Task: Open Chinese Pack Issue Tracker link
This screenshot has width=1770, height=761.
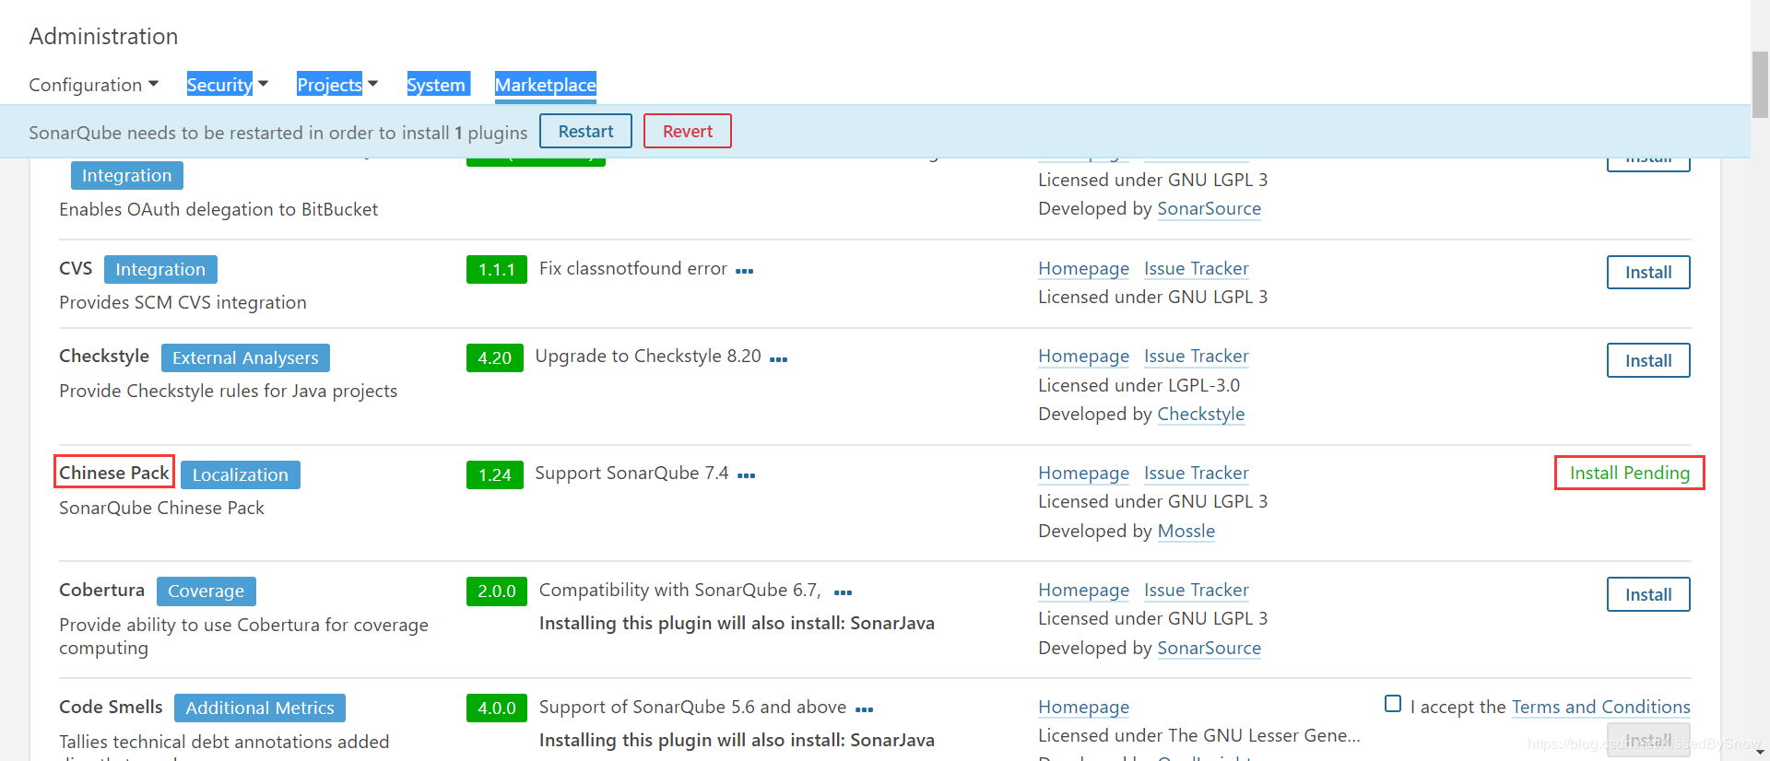Action: coord(1197,473)
